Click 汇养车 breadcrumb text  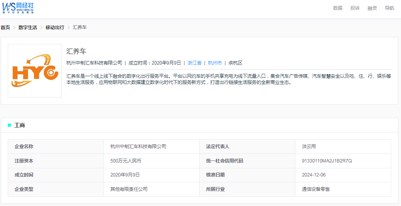(79, 28)
